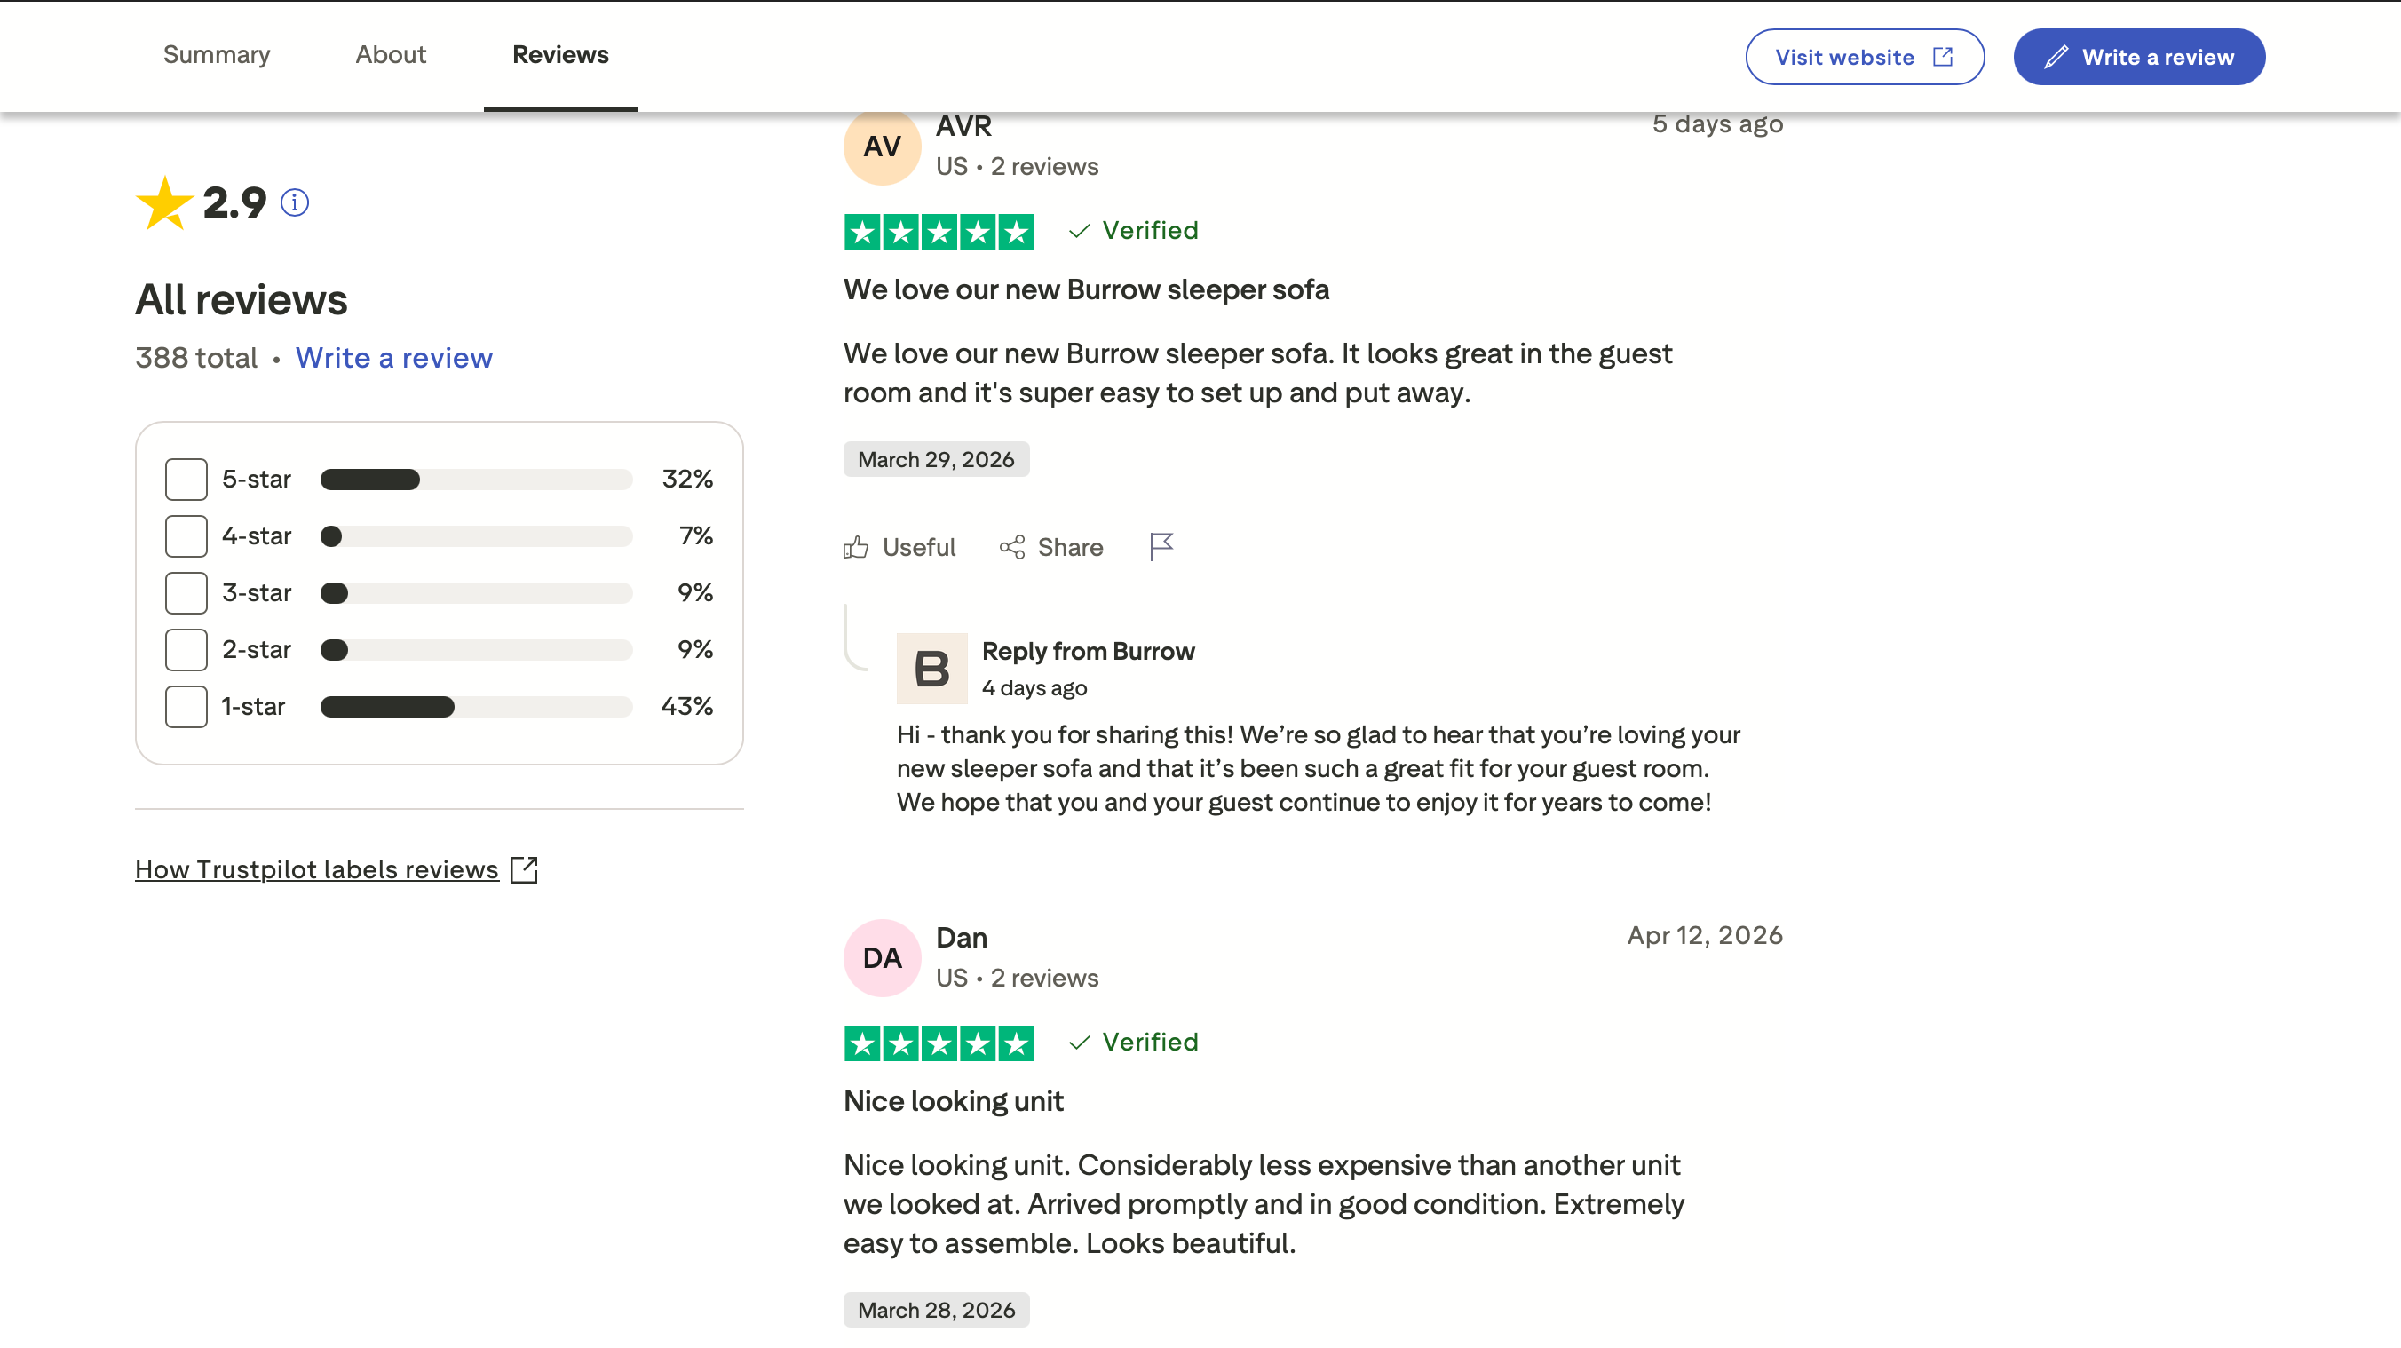Click the 1-star 43% rating bar
2401x1348 pixels.
click(x=475, y=707)
